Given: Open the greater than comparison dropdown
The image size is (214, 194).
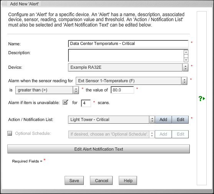Looking at the screenshot, I should (x=47, y=90).
